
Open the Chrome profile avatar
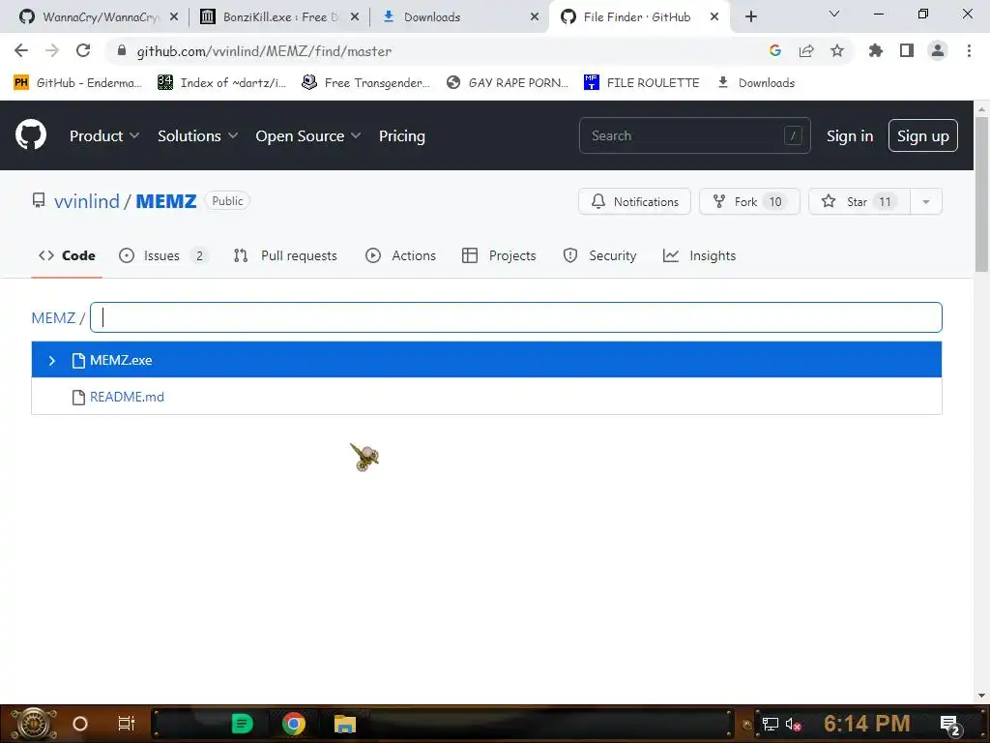click(x=938, y=50)
